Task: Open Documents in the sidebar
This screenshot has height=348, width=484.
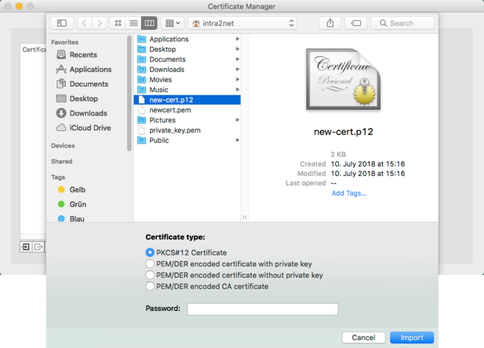Action: [x=83, y=84]
